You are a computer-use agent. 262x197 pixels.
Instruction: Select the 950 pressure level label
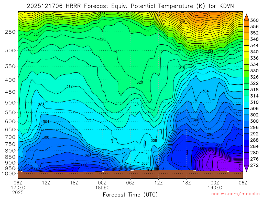pyautogui.click(x=10, y=168)
